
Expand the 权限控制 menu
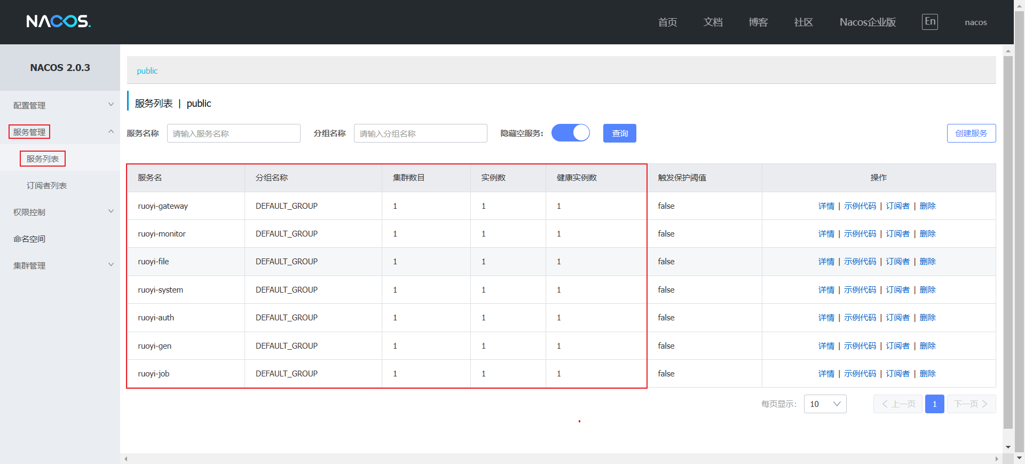pos(60,212)
